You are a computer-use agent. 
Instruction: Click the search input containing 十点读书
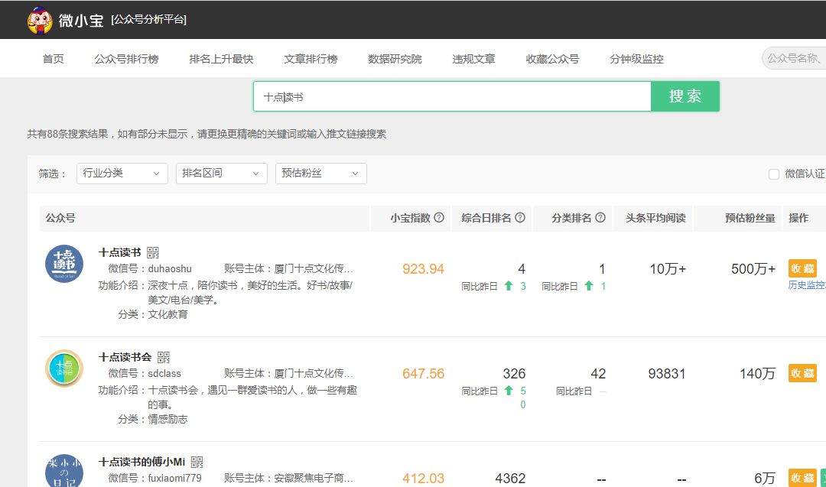pos(451,98)
